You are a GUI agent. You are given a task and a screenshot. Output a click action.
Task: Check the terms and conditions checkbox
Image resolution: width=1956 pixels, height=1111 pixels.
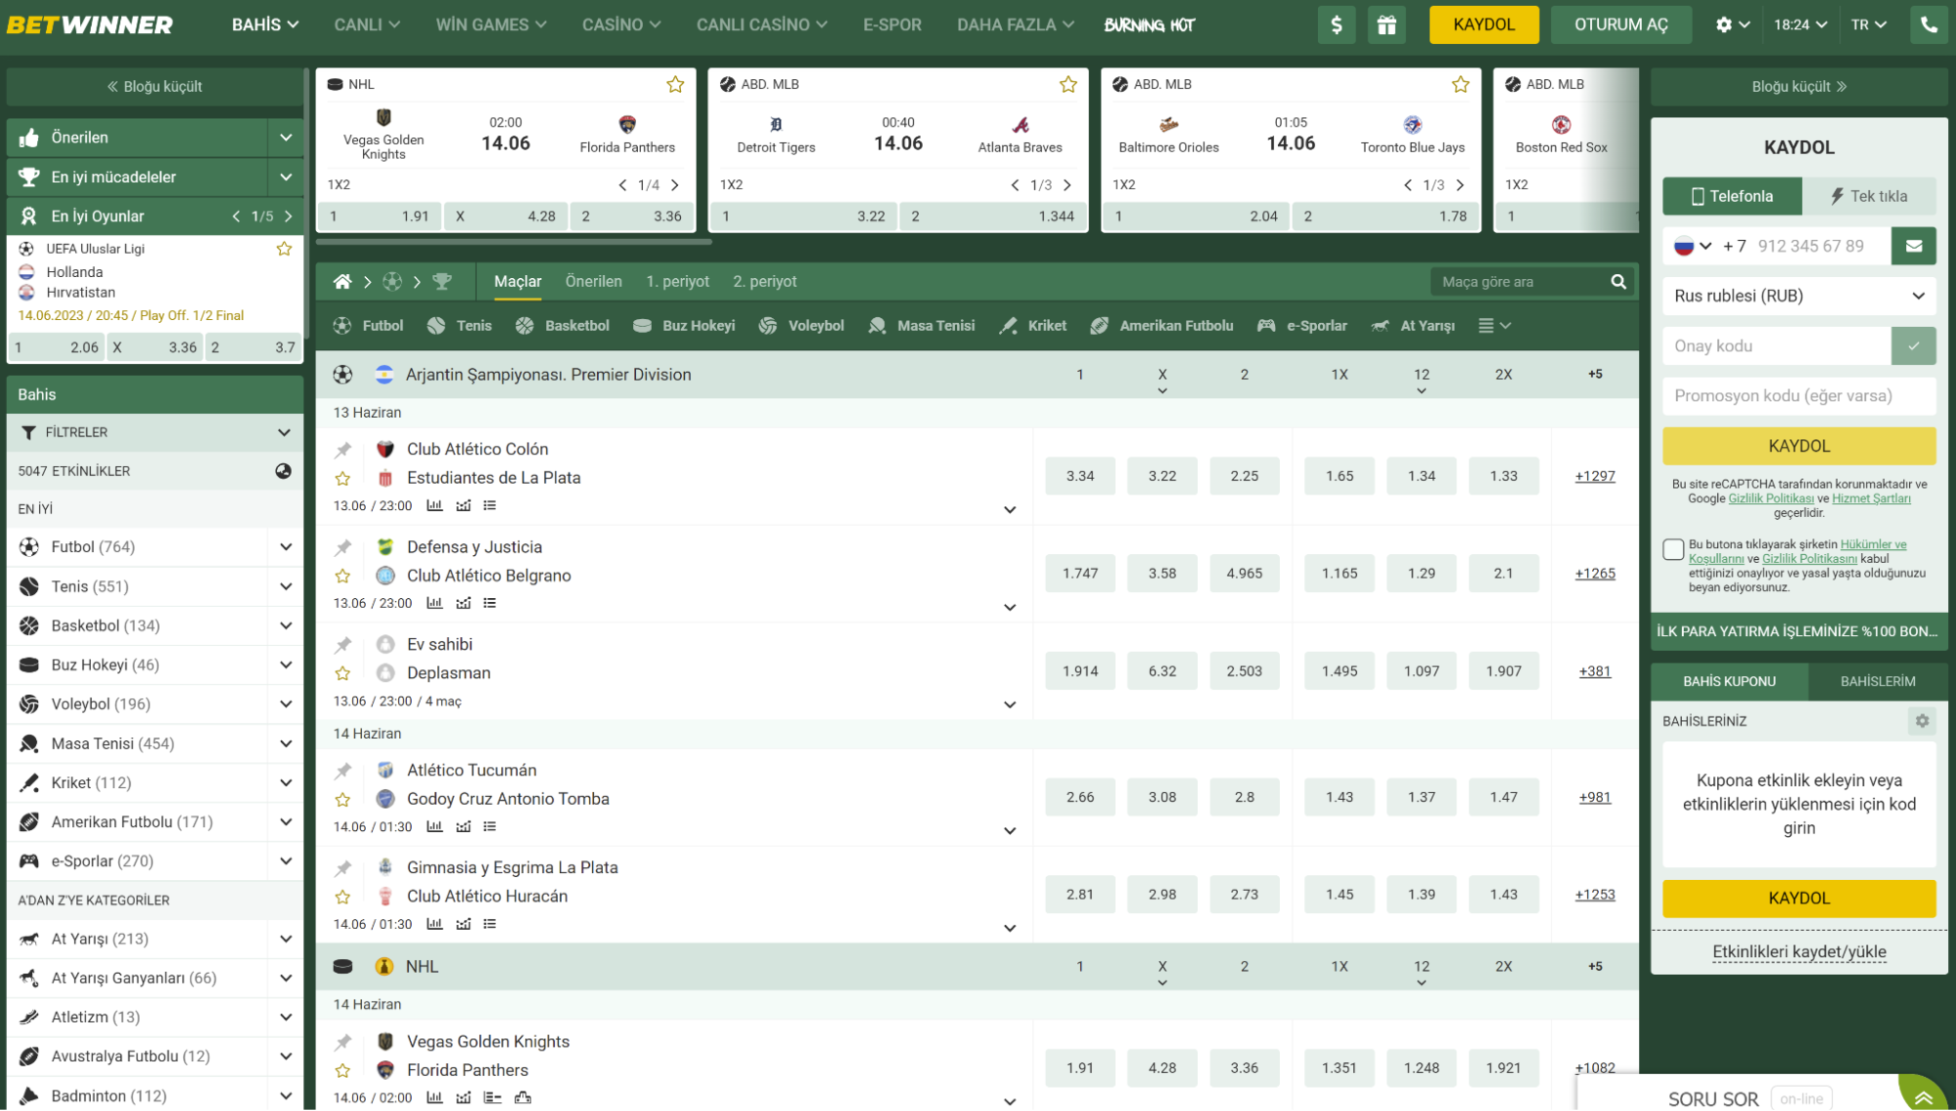coord(1673,549)
